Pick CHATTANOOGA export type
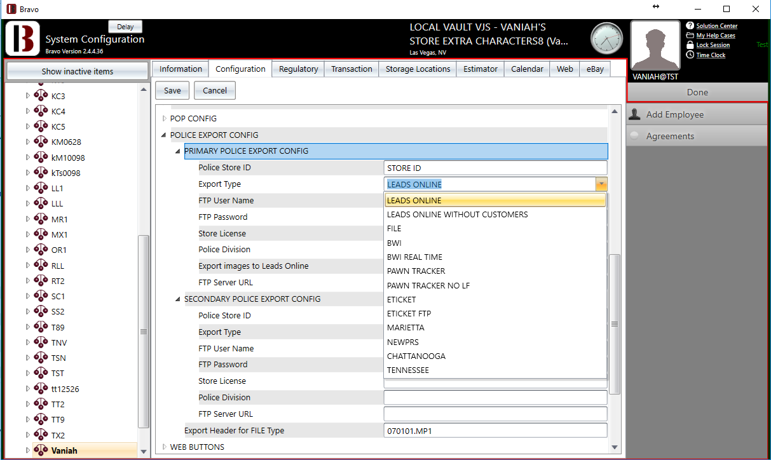 point(495,356)
